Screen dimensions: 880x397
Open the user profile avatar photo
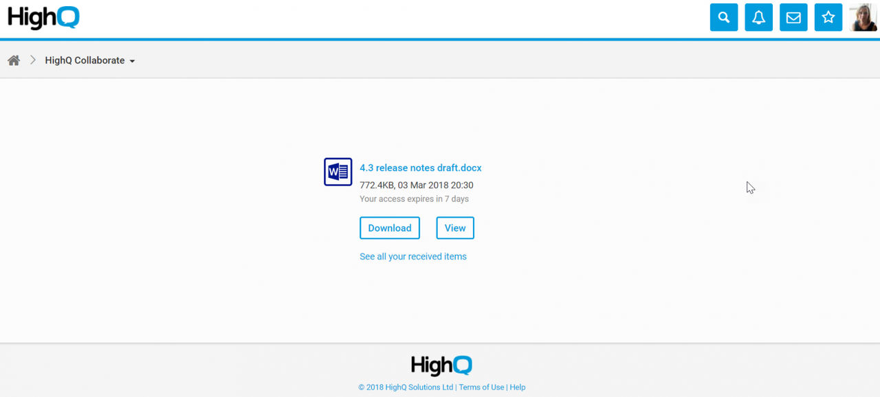[863, 17]
